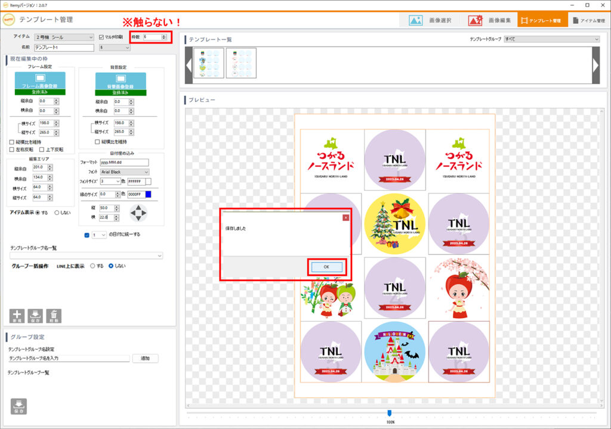Select しない for LINE上に表示

coord(111,266)
